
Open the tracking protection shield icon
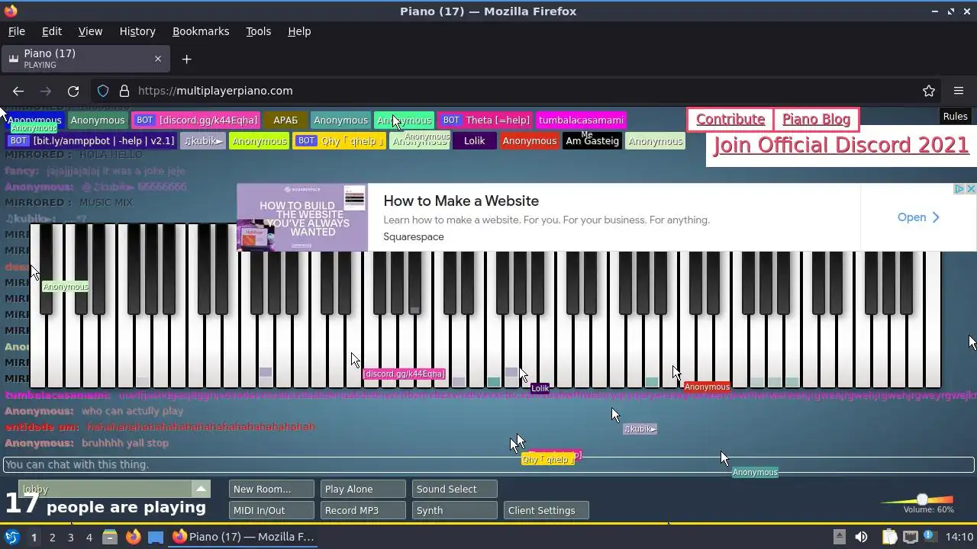103,91
